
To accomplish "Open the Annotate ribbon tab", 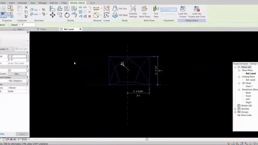I will click(x=22, y=3).
